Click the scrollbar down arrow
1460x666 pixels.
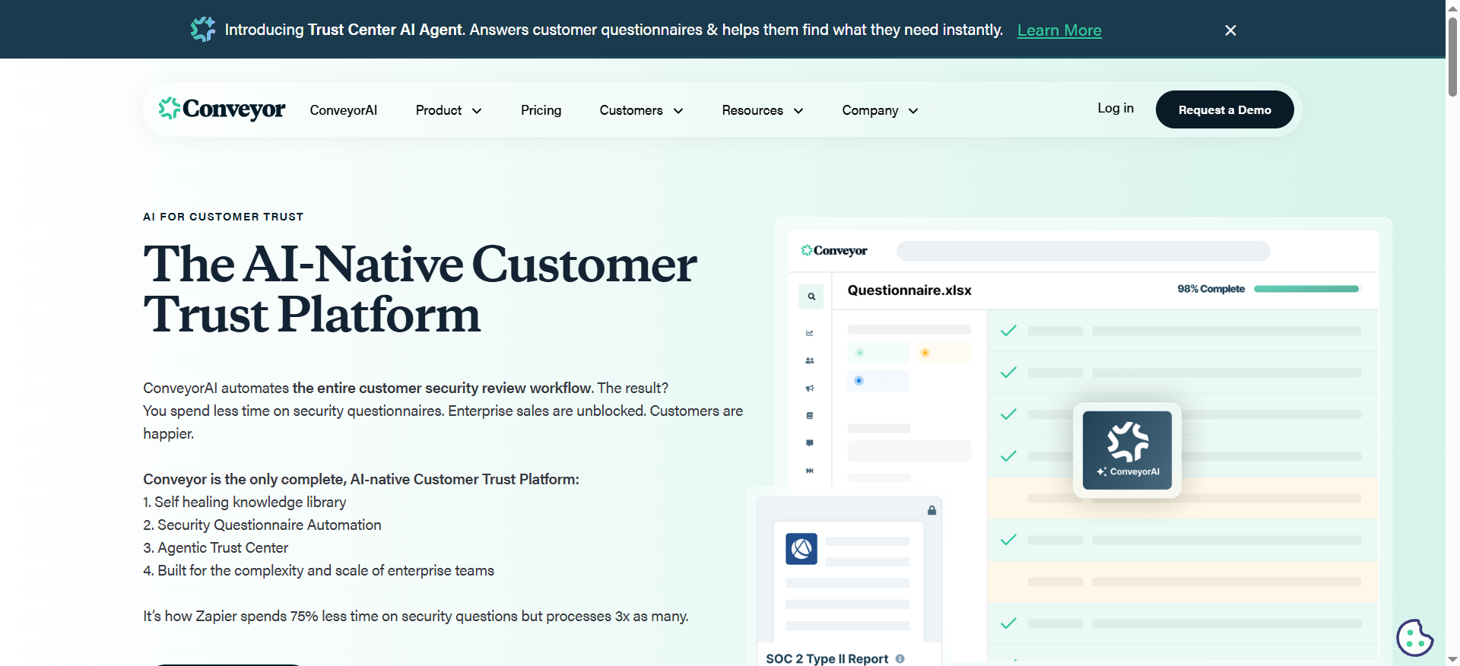[1452, 659]
